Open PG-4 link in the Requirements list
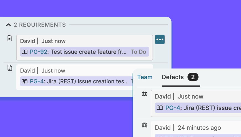 (x=37, y=81)
